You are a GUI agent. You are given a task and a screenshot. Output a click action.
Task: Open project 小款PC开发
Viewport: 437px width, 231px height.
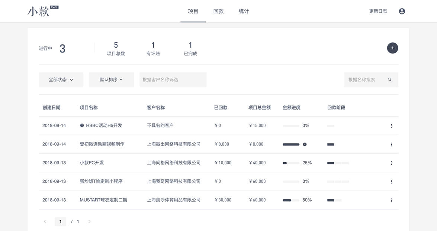pos(92,163)
